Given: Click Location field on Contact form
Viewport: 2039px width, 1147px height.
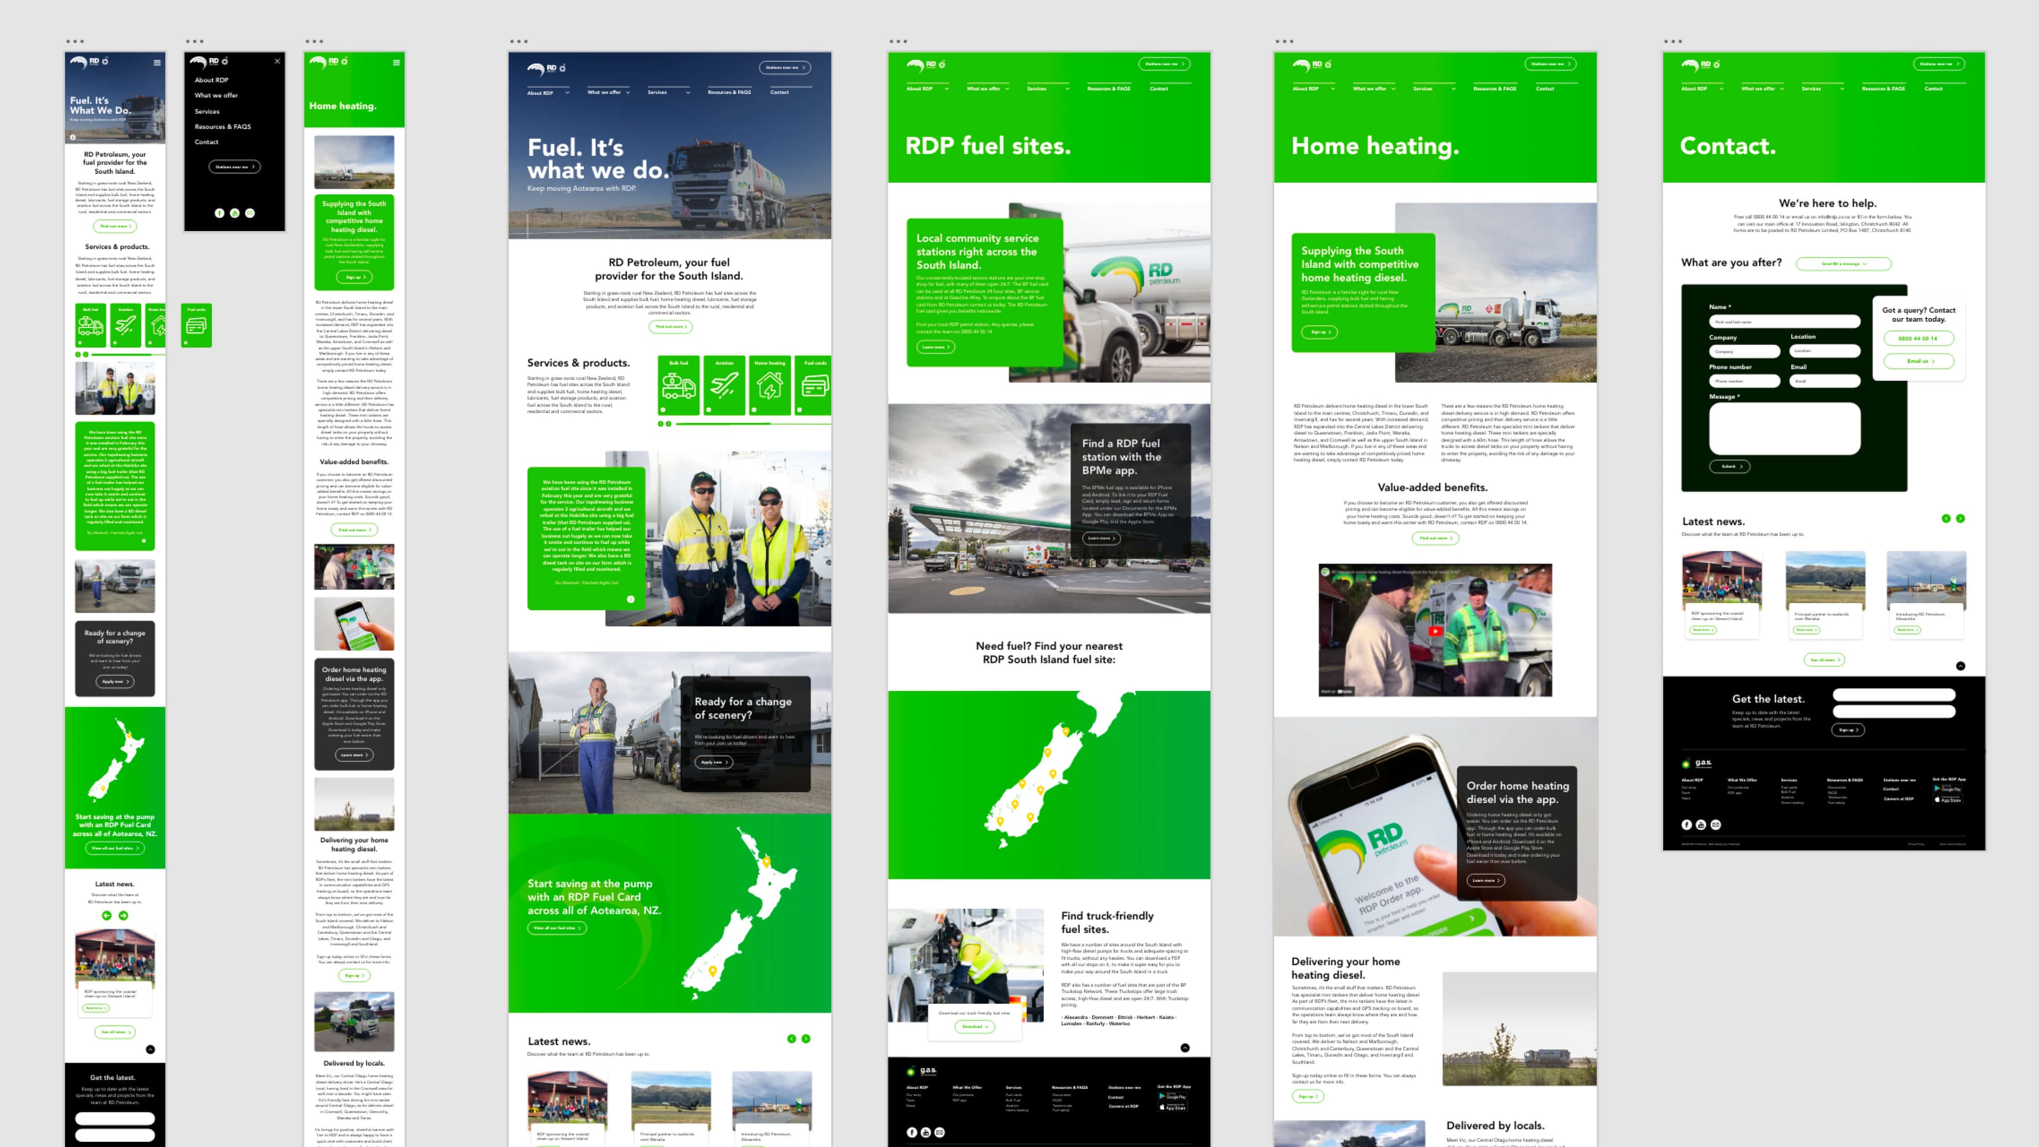Looking at the screenshot, I should 1824,350.
